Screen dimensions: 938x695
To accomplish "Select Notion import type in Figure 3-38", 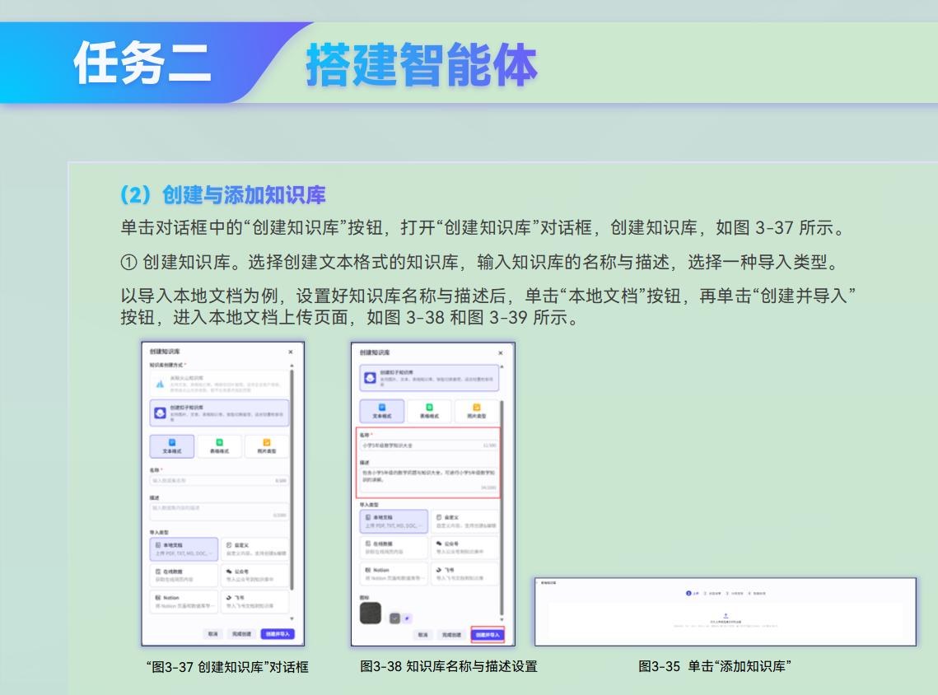I will click(x=394, y=574).
